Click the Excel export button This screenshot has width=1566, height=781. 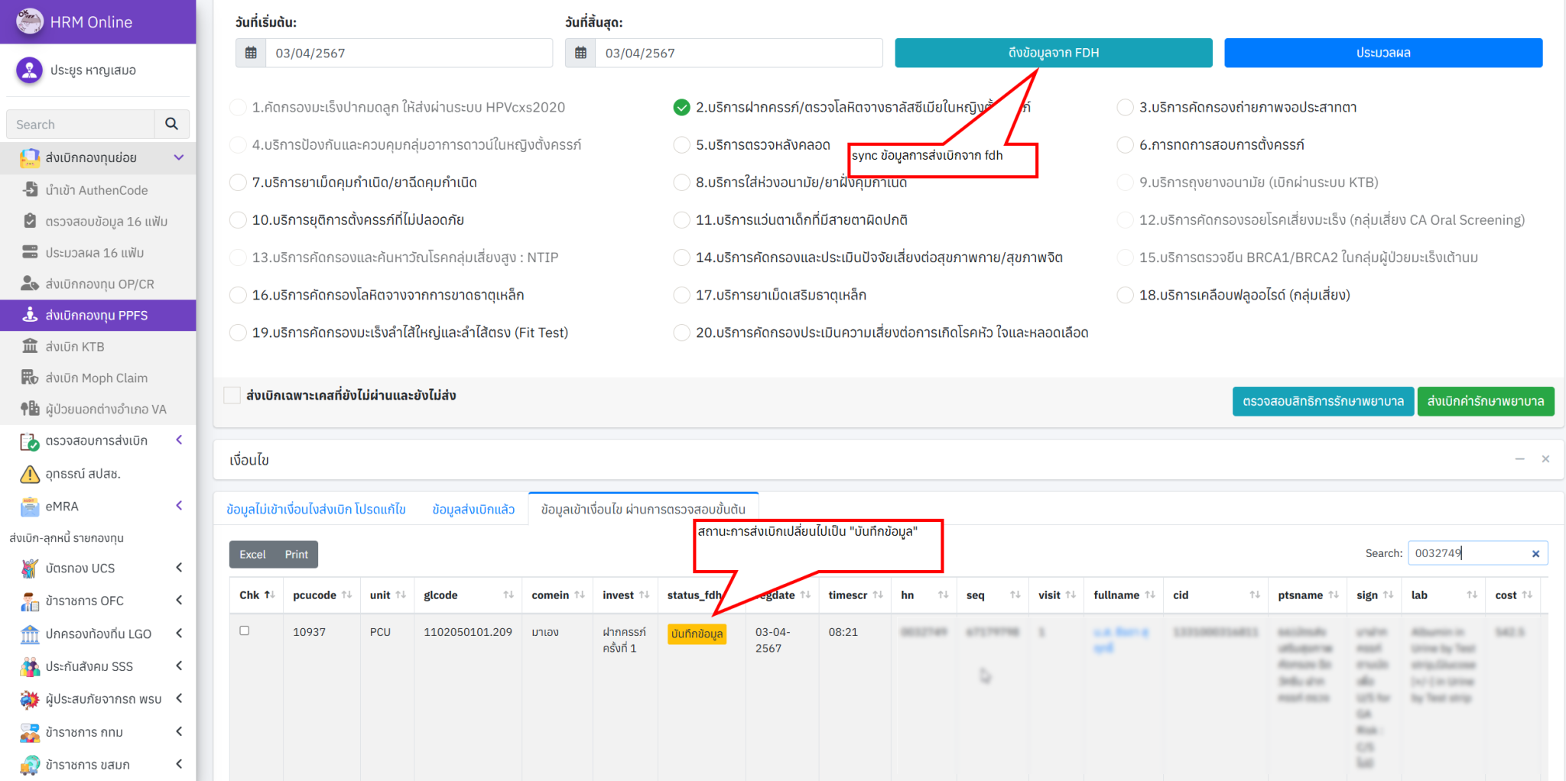[252, 554]
